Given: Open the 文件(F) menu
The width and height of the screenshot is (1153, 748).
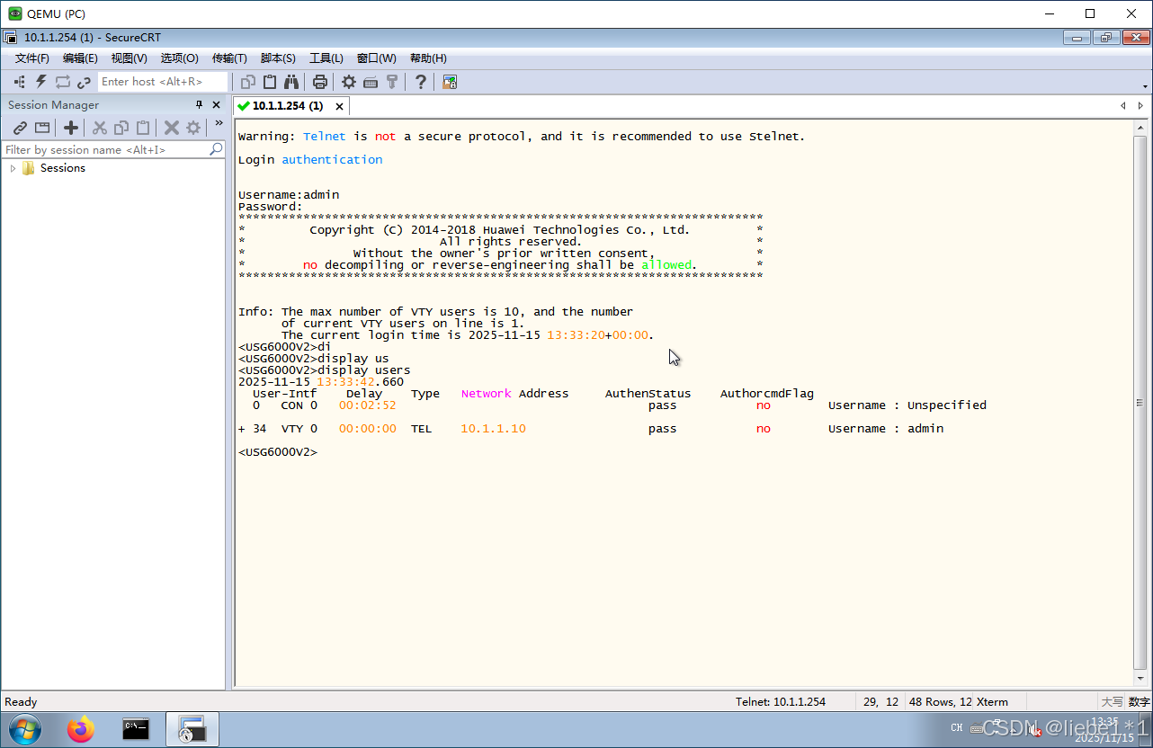Looking at the screenshot, I should click(x=32, y=58).
